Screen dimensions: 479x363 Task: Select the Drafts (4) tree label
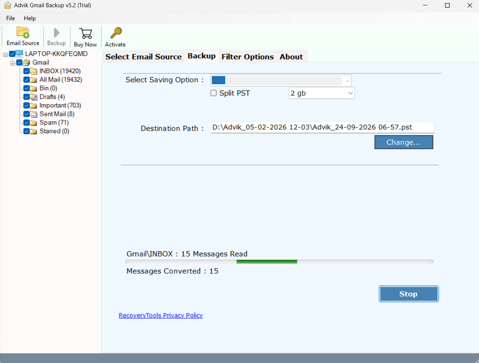52,97
